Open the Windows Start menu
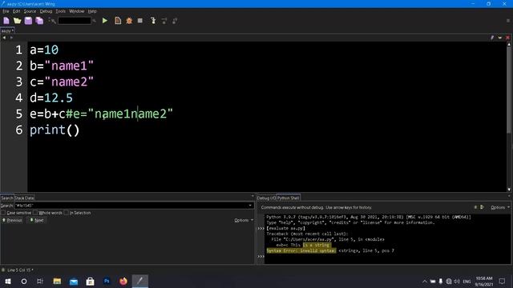Screen dimensions: 513x288 (8, 281)
